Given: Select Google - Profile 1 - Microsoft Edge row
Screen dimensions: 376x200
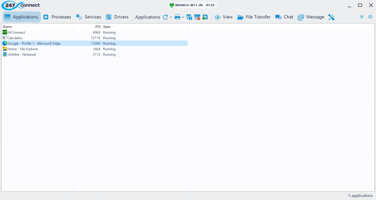Looking at the screenshot, I should click(95, 44).
